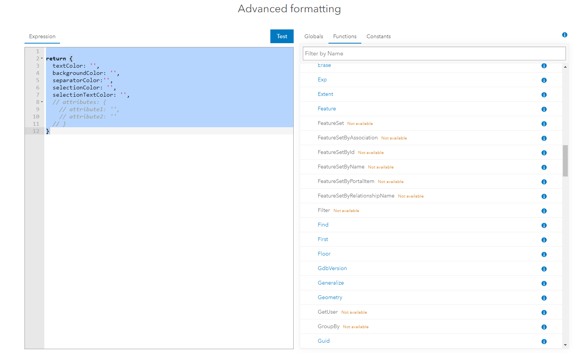Open info for FeatureSetByName function
The height and width of the screenshot is (353, 577).
(544, 167)
